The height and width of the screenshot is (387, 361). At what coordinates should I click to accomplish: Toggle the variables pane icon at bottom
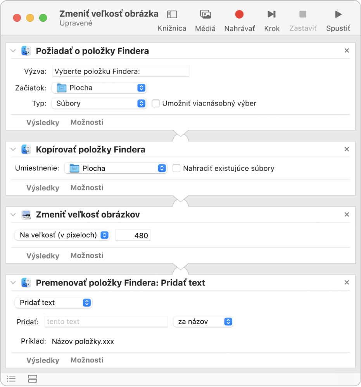click(x=33, y=378)
